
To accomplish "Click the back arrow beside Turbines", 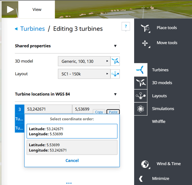I will (16, 29).
